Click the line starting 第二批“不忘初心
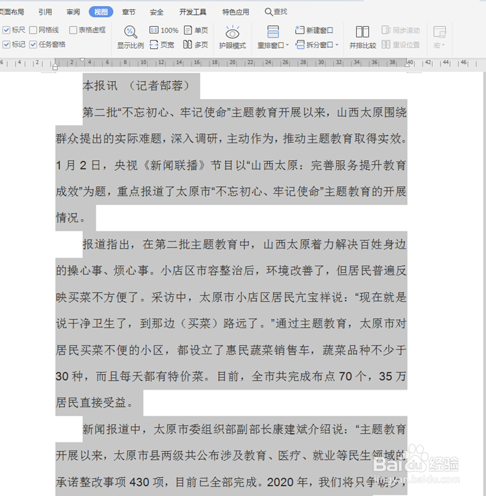486x496 pixels. click(x=244, y=112)
